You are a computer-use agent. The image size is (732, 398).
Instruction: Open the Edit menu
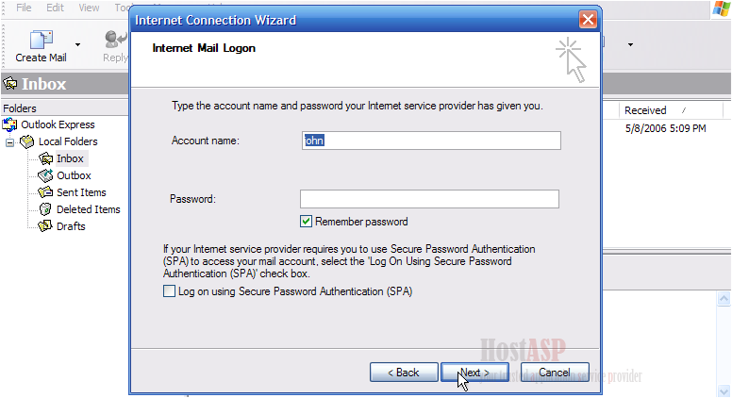[x=55, y=8]
